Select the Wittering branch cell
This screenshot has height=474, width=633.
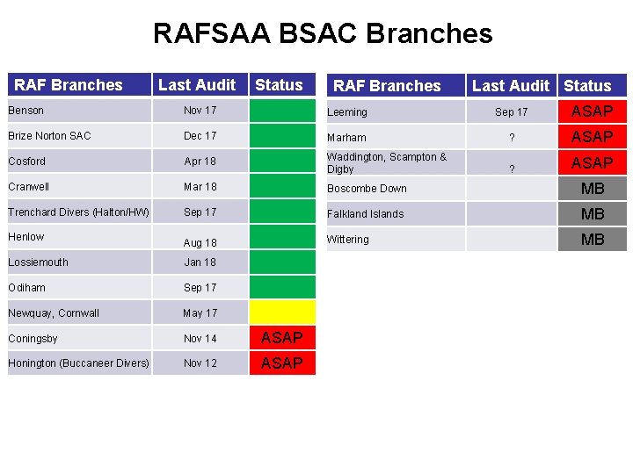(x=396, y=239)
